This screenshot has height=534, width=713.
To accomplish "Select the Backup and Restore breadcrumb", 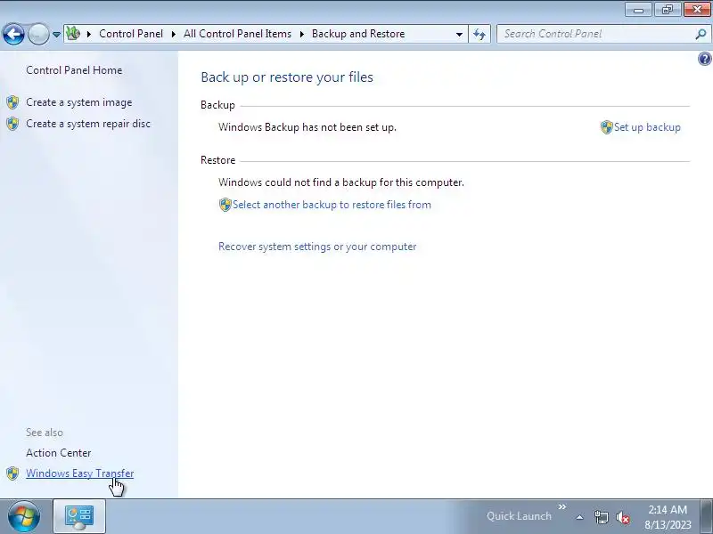I will (x=358, y=34).
